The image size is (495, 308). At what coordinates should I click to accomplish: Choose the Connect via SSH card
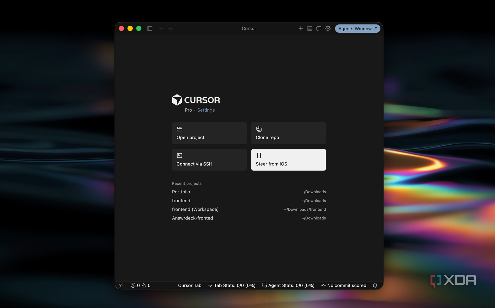[209, 160]
